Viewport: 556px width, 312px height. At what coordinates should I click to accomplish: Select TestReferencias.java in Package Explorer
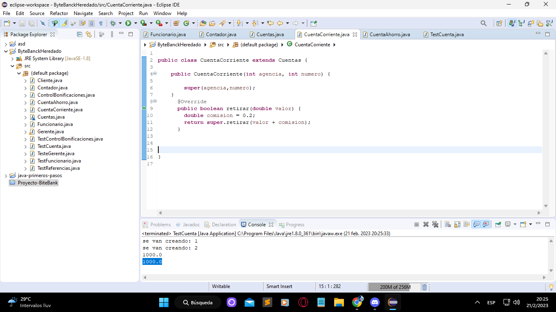(58, 168)
